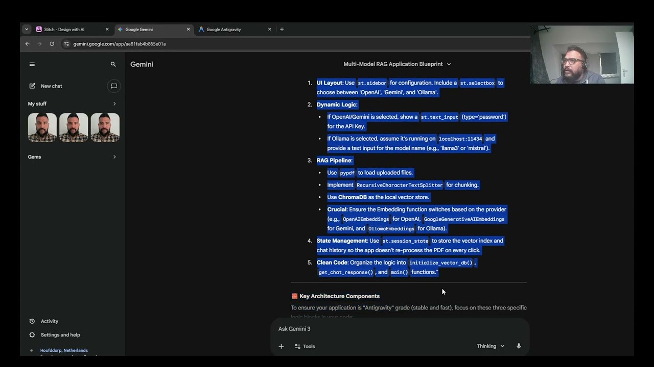Image resolution: width=654 pixels, height=367 pixels.
Task: Close the Google Antigravity tab
Action: click(270, 30)
